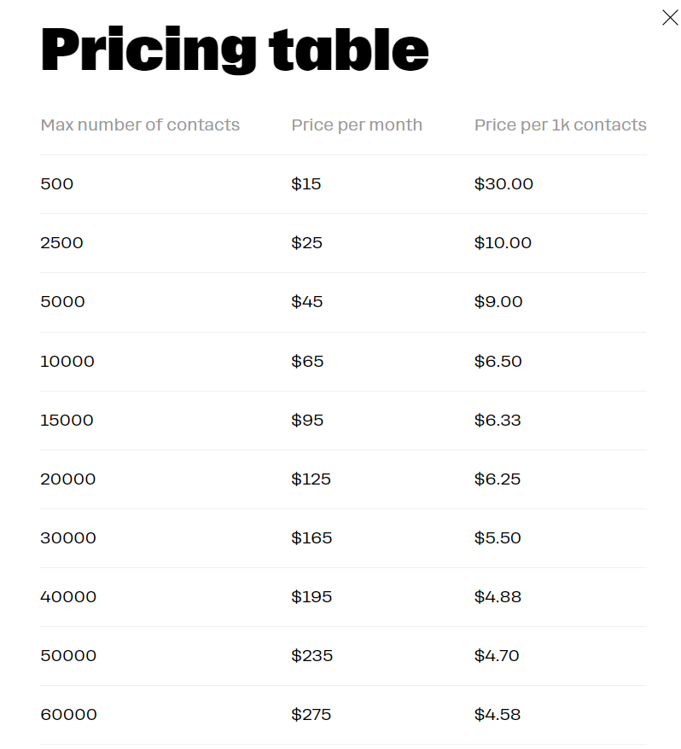The width and height of the screenshot is (681, 749).
Task: Select the 50000 contacts row
Action: (x=67, y=656)
